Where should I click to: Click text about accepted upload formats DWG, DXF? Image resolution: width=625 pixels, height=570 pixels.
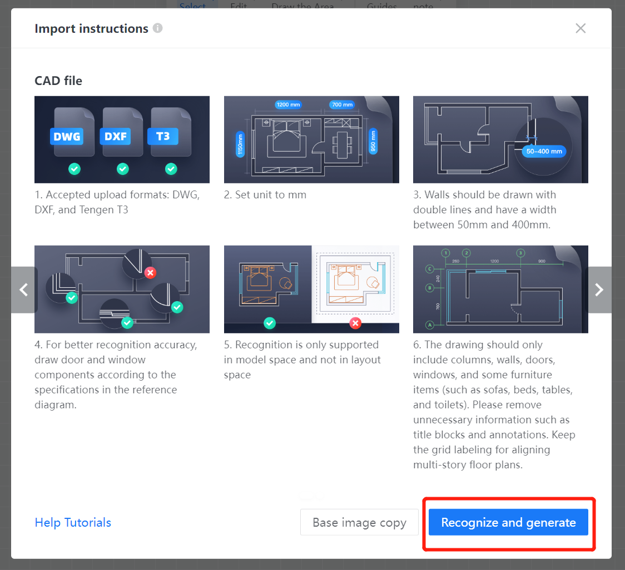click(x=117, y=202)
